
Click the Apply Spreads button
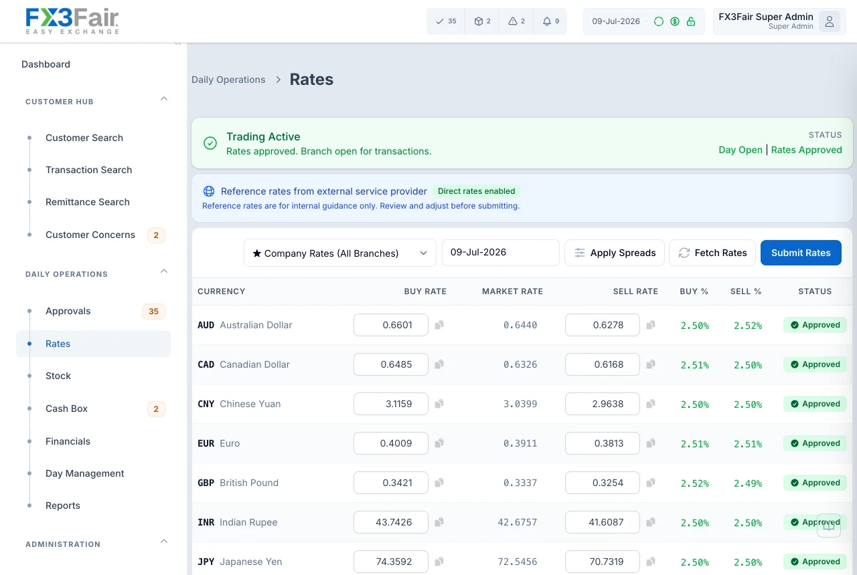click(615, 253)
